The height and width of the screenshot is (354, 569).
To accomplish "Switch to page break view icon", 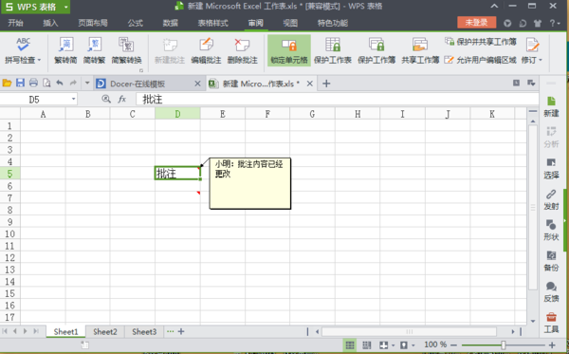I will point(367,345).
